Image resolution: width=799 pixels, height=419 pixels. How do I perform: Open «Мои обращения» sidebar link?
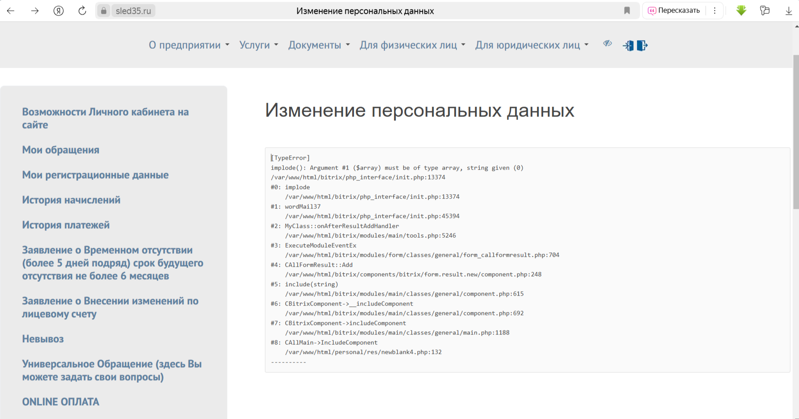pos(60,150)
